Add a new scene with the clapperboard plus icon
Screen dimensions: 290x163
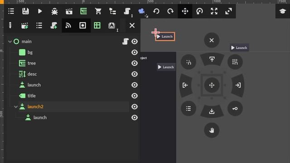24,25
